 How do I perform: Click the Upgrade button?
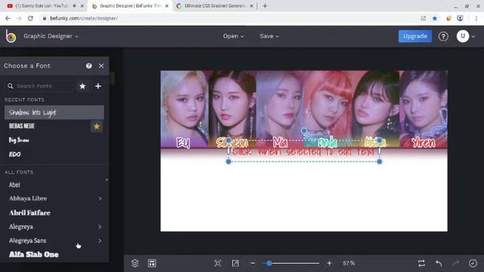click(x=415, y=36)
